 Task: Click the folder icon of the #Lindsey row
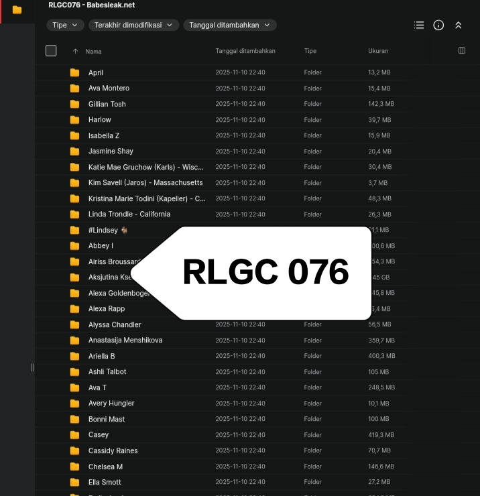click(x=74, y=231)
